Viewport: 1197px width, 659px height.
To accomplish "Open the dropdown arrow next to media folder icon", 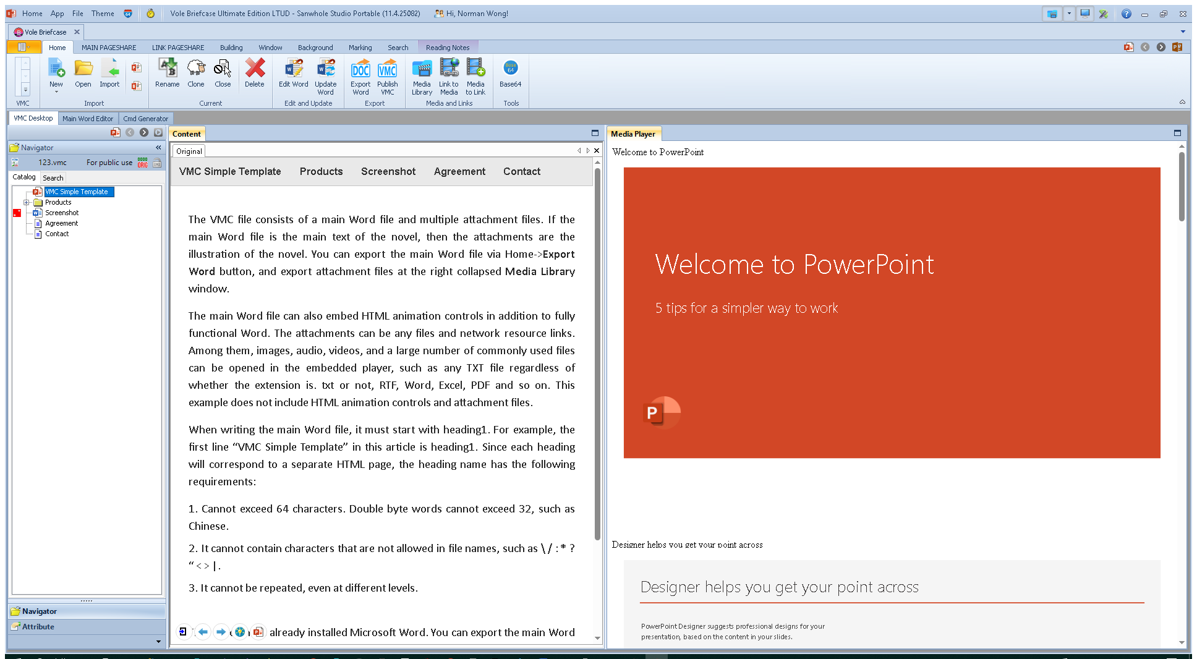I will click(x=1069, y=14).
